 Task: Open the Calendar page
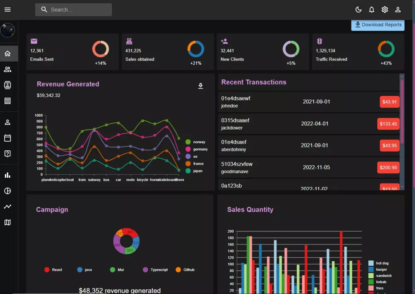[x=7, y=137]
